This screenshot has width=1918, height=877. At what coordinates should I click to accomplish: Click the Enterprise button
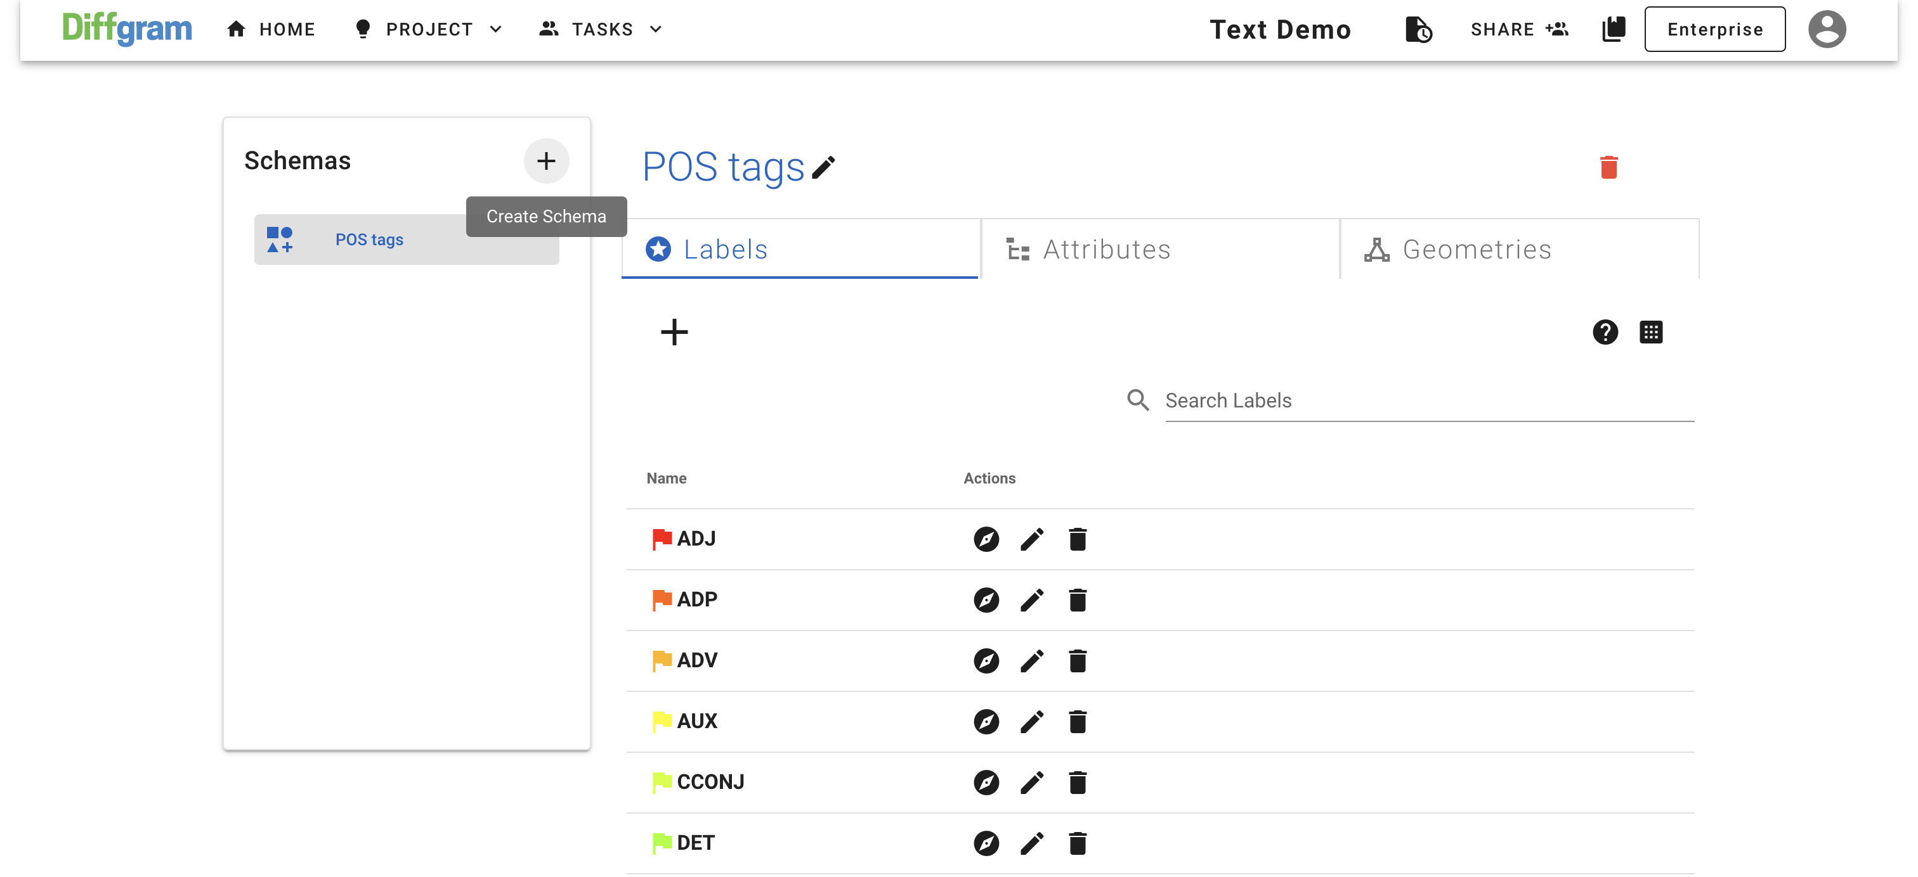click(x=1714, y=29)
